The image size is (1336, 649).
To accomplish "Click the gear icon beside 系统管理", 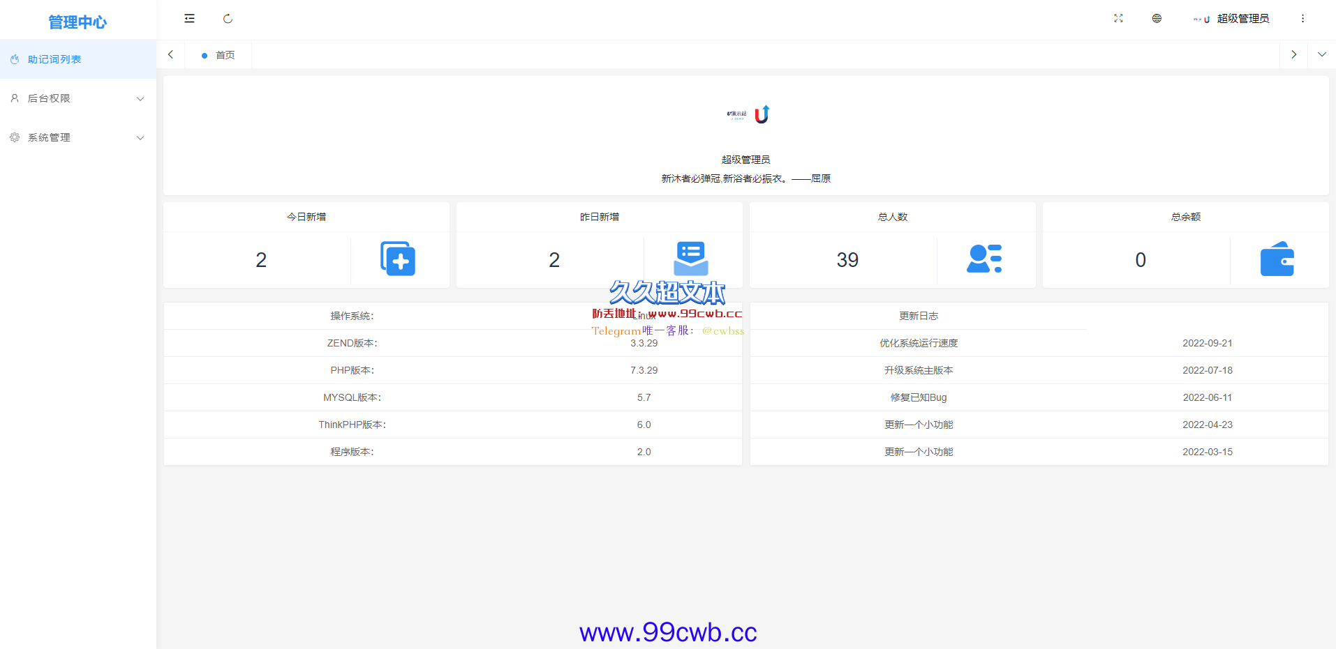I will (x=15, y=137).
